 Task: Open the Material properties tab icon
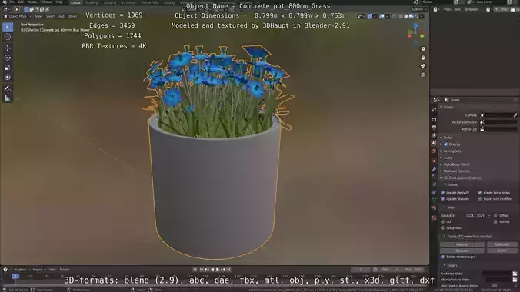pyautogui.click(x=434, y=207)
